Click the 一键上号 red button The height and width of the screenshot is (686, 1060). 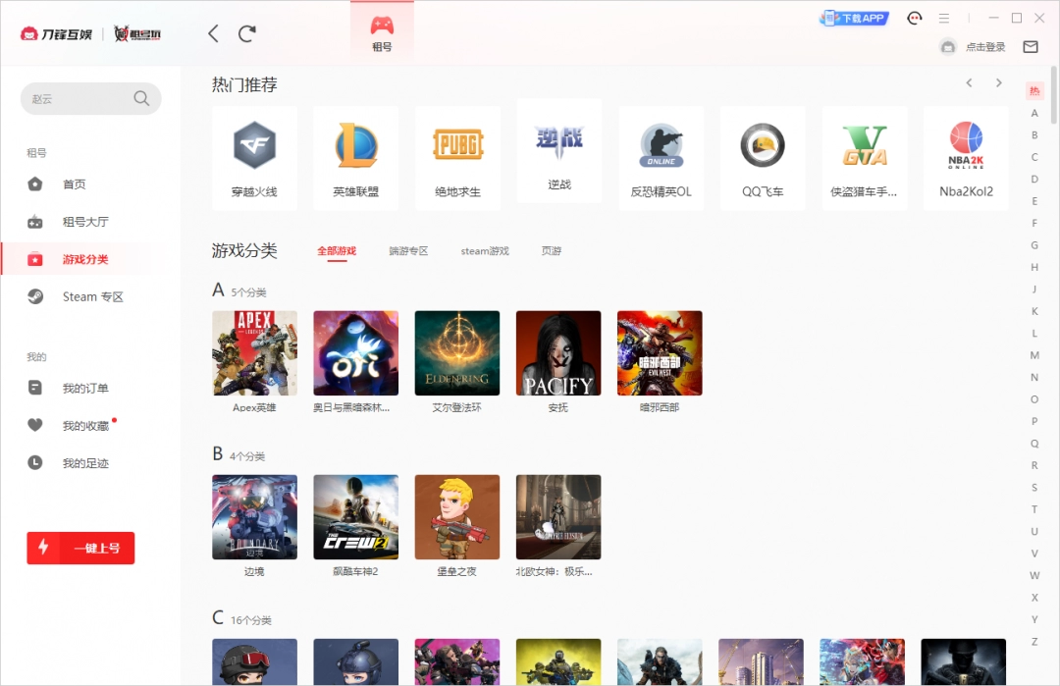point(80,548)
